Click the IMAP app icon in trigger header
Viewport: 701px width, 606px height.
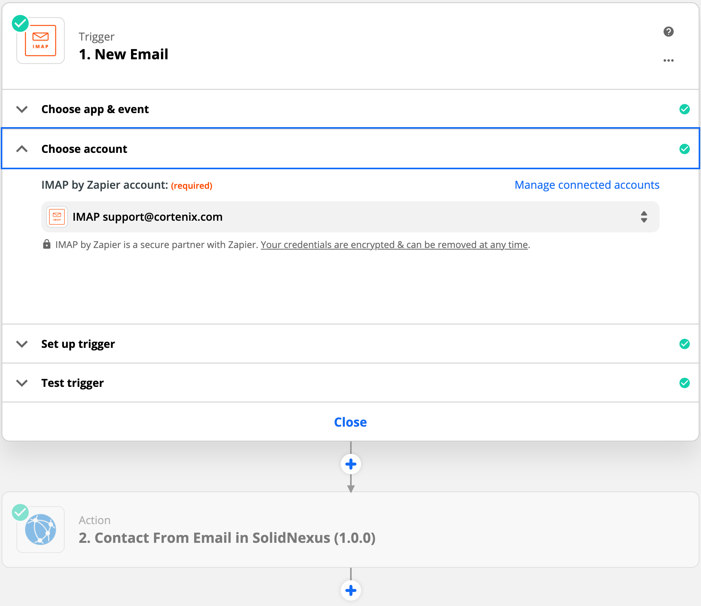click(41, 41)
